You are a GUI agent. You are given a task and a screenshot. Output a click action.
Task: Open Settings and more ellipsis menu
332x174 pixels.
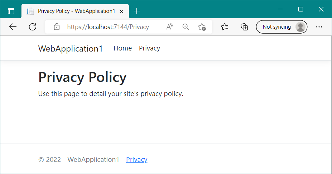pos(319,27)
